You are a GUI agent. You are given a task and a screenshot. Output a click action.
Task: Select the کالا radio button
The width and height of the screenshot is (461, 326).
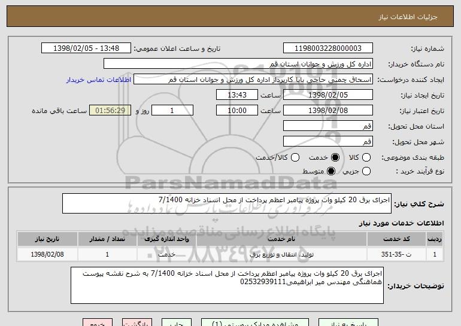(366, 157)
